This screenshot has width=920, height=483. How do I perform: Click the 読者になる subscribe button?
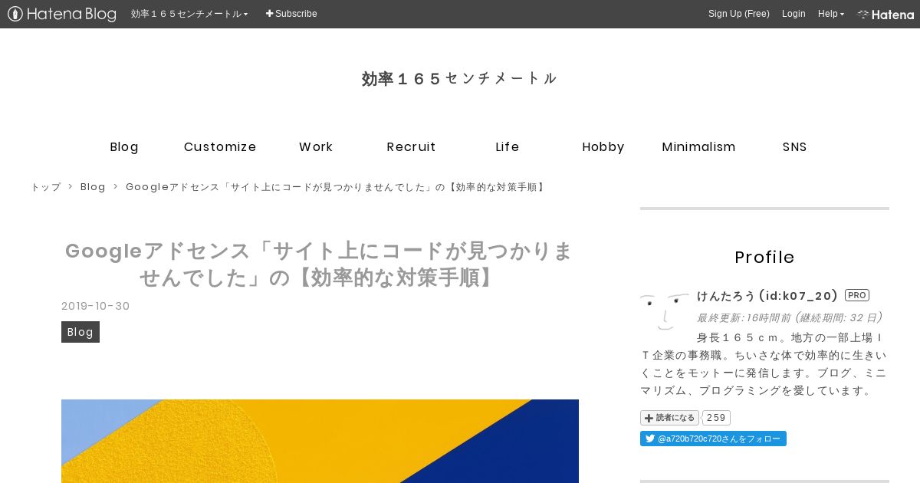[x=669, y=418]
